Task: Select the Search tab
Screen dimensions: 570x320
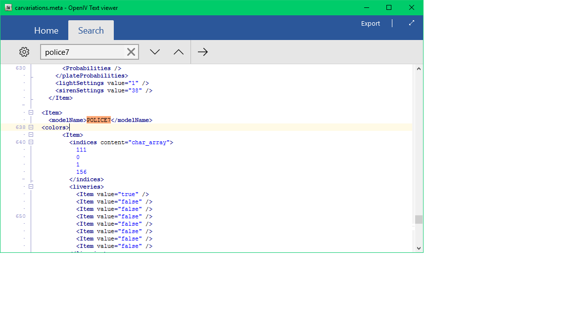Action: [91, 31]
